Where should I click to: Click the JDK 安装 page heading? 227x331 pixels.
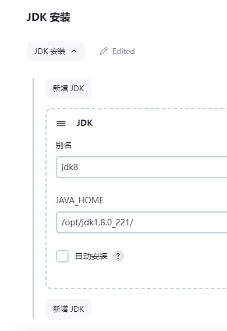click(x=48, y=17)
